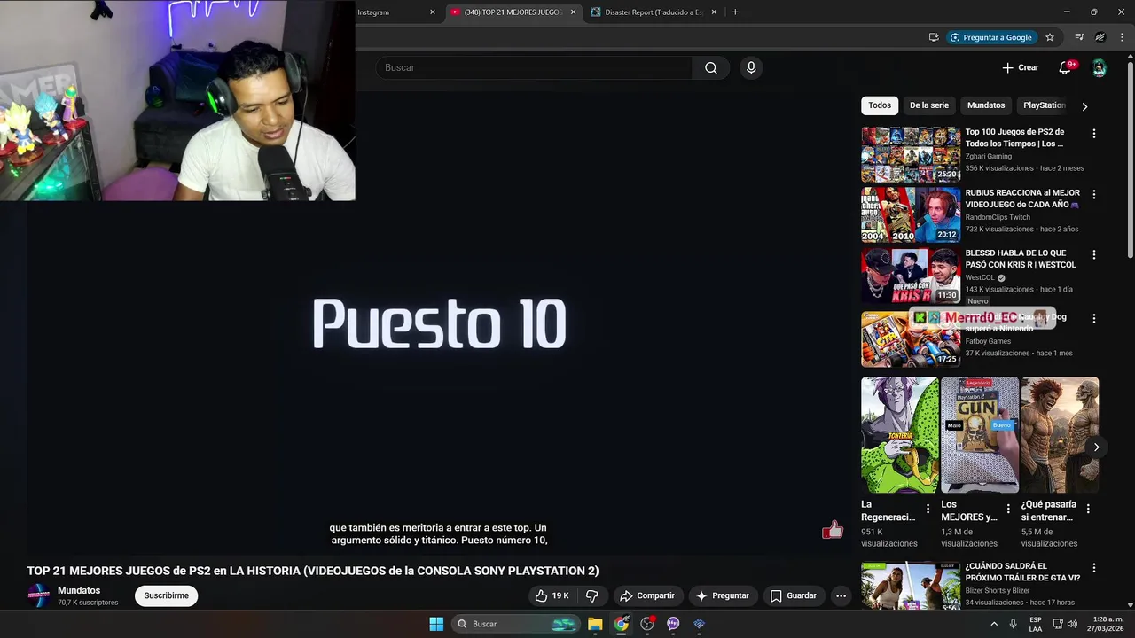Click the taskbar microphone tray icon
Screen dimensions: 1135x638
coord(1014,624)
